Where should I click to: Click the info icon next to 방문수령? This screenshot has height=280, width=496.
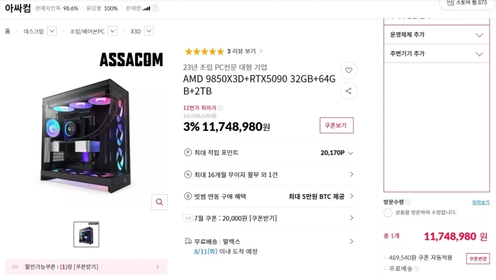408,202
